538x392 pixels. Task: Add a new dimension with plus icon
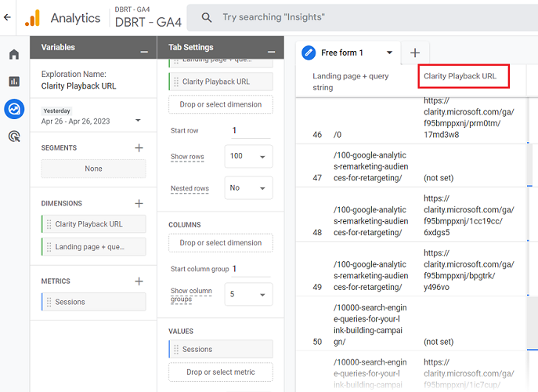click(139, 203)
